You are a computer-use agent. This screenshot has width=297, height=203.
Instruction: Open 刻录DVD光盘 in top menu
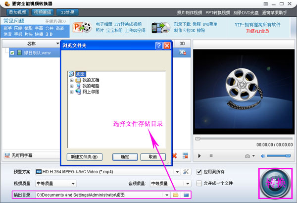(x=246, y=13)
